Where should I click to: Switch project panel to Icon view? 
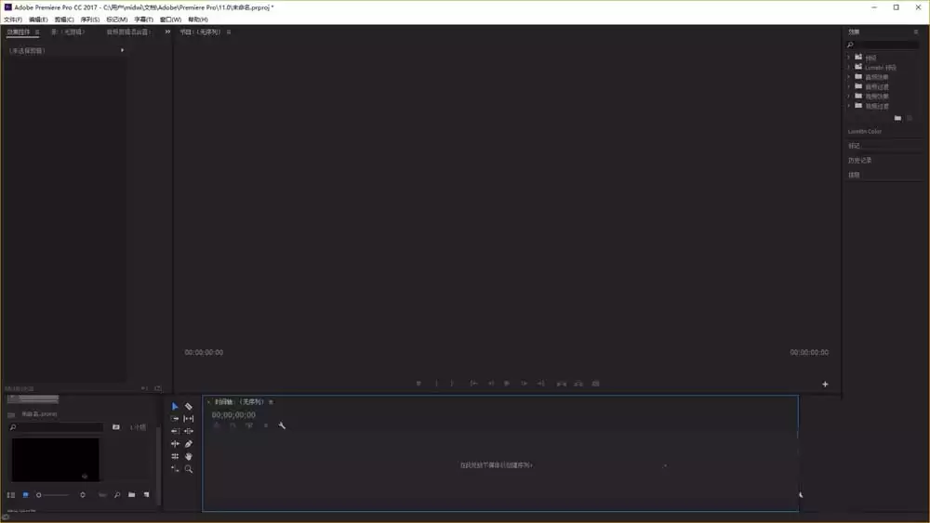pyautogui.click(x=25, y=494)
